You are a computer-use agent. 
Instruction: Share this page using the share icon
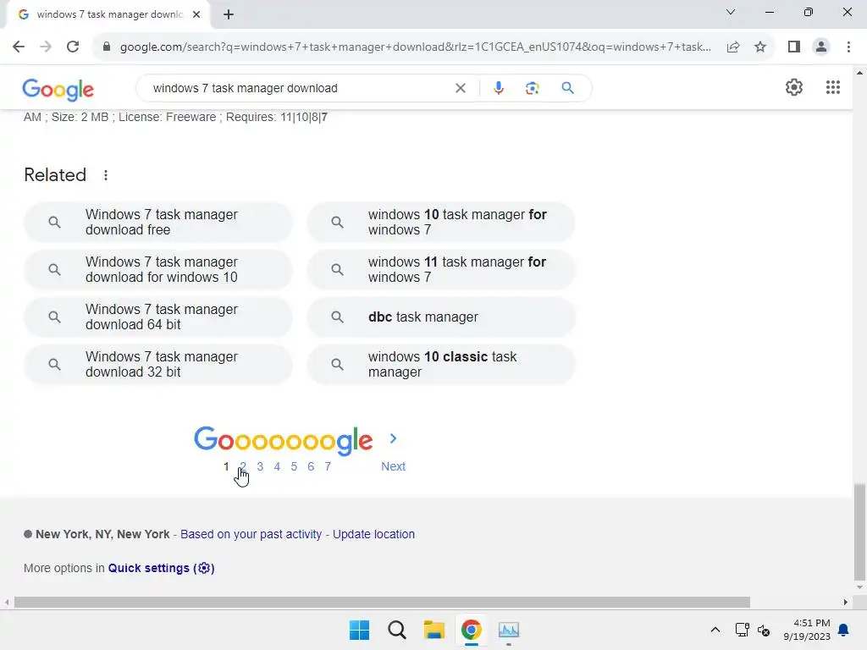point(733,47)
